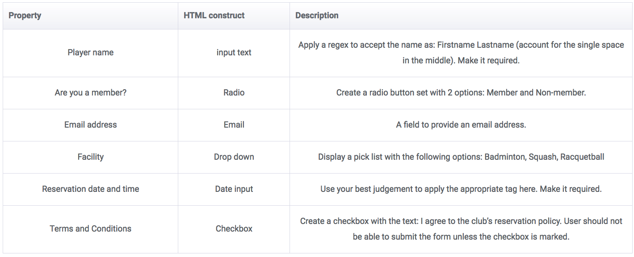Click the Date input construct cell
This screenshot has width=634, height=257.
pyautogui.click(x=234, y=189)
